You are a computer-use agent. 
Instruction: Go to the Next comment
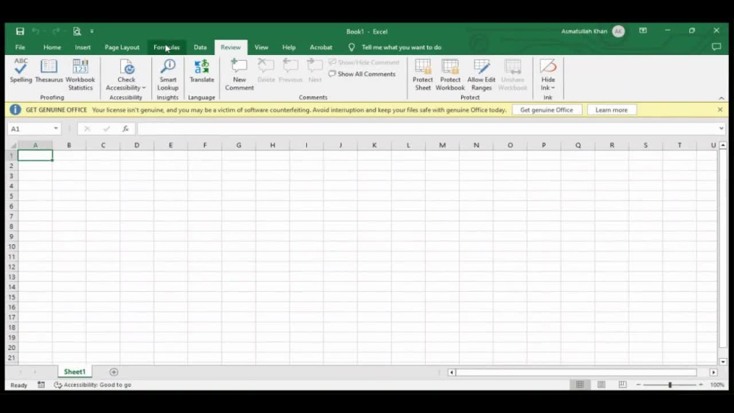point(315,71)
